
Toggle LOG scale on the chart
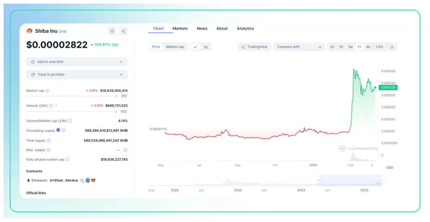pyautogui.click(x=379, y=47)
